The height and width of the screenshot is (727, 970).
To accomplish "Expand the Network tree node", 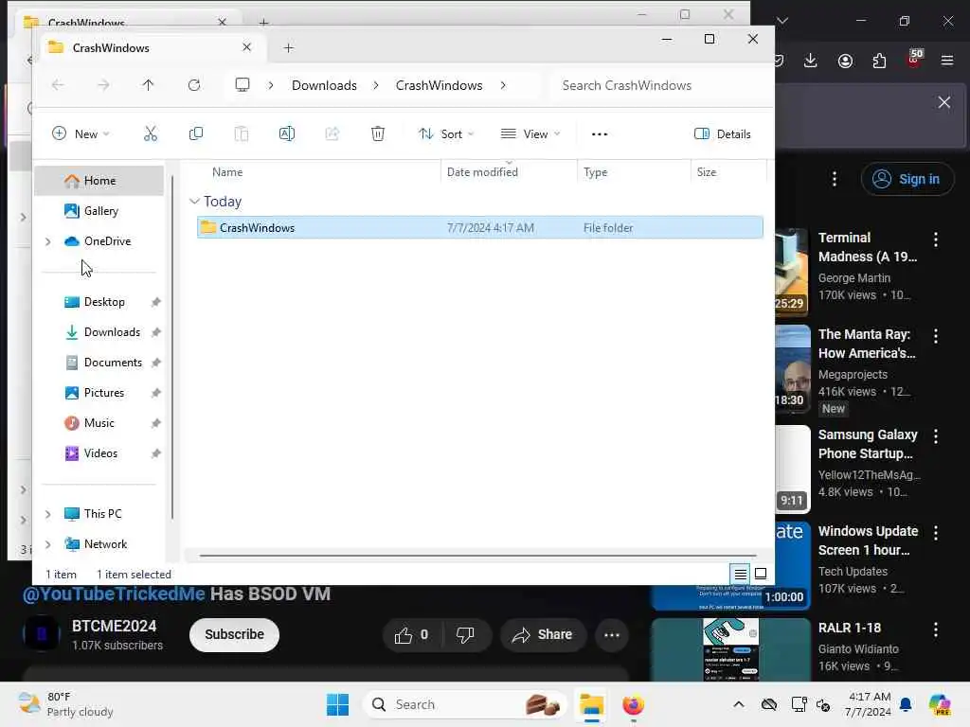I will (47, 544).
